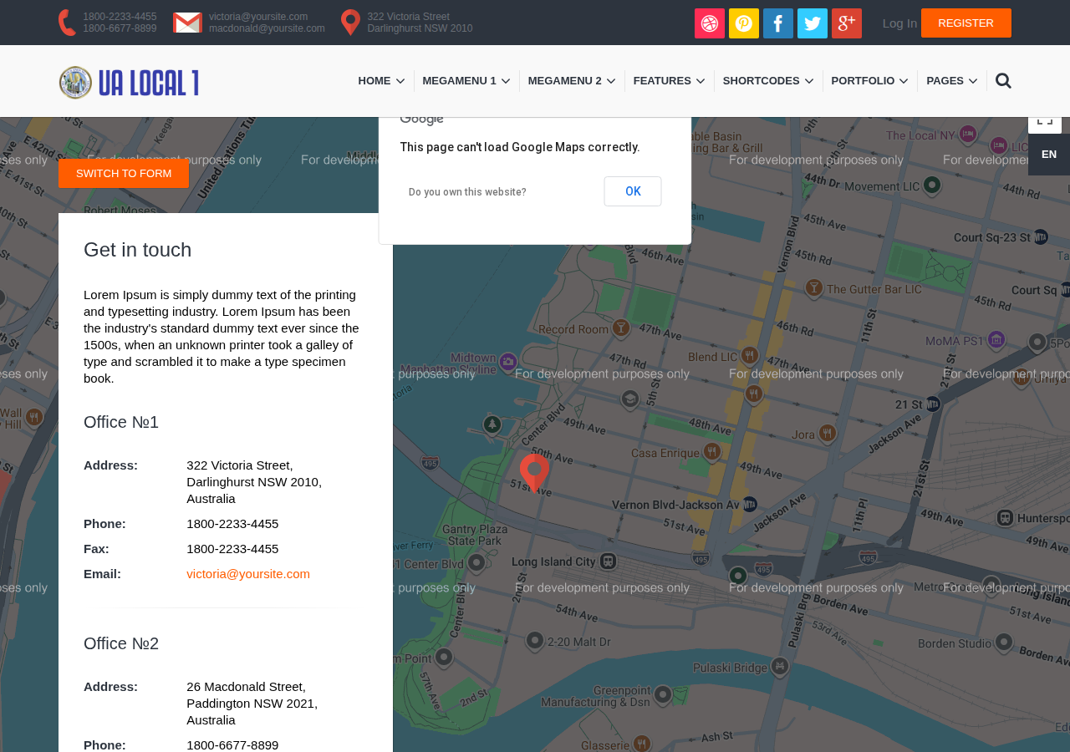Click '322 Victoria Street' in top bar

click(x=408, y=17)
